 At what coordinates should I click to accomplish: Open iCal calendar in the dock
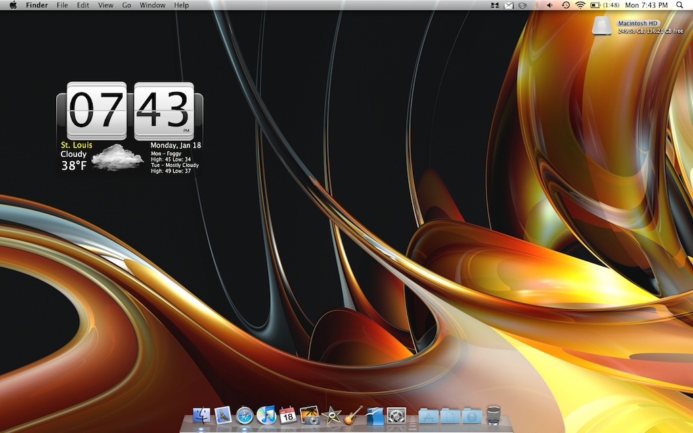288,415
